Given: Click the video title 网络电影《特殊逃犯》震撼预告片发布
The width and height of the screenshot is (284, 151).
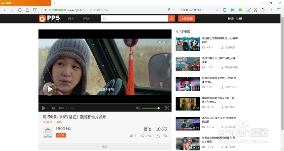Looking at the screenshot, I should tap(74, 117).
